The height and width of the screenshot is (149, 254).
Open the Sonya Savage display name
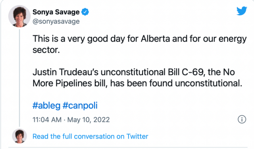[56, 12]
